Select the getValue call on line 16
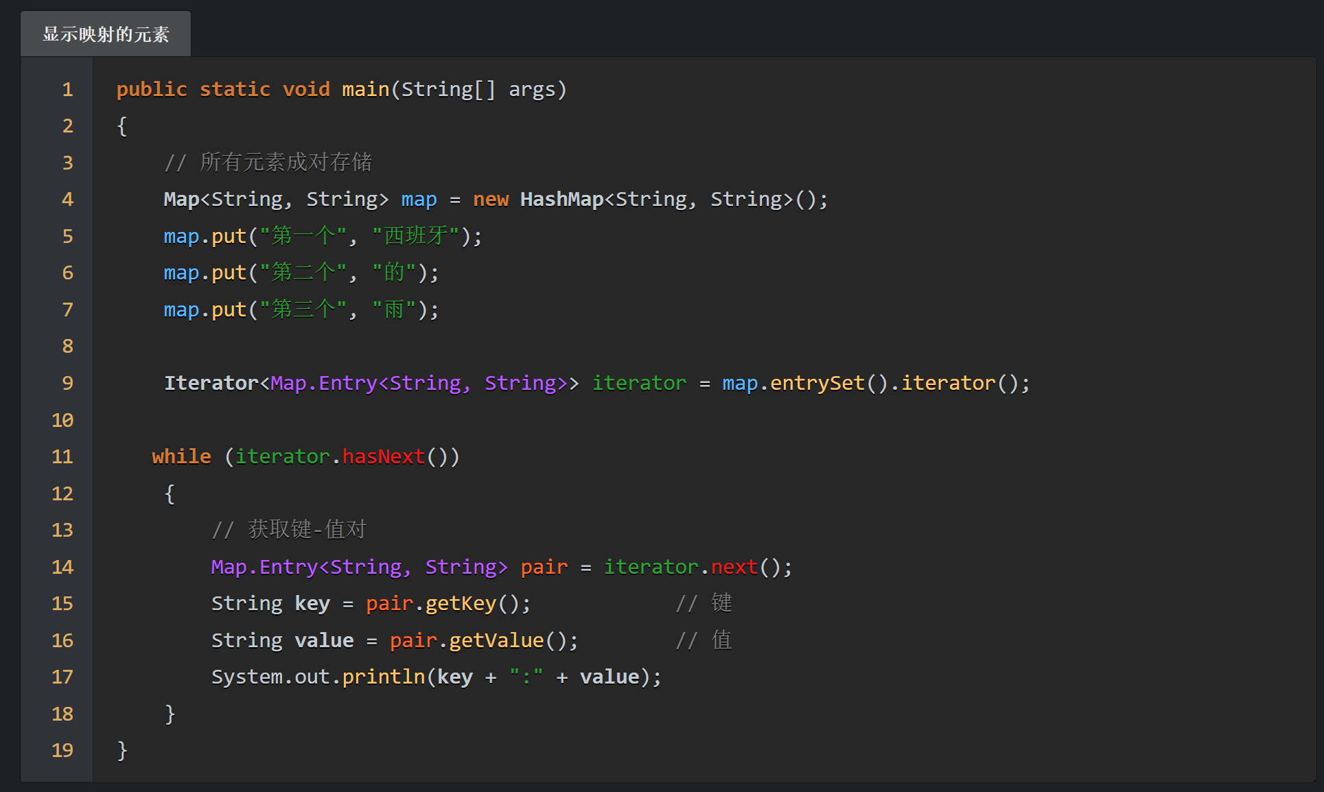 click(494, 640)
